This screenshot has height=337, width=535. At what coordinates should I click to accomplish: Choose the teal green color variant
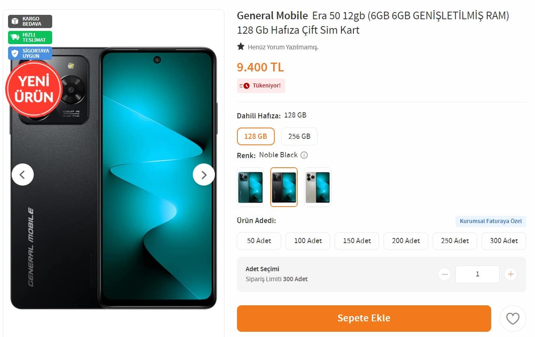tap(250, 187)
